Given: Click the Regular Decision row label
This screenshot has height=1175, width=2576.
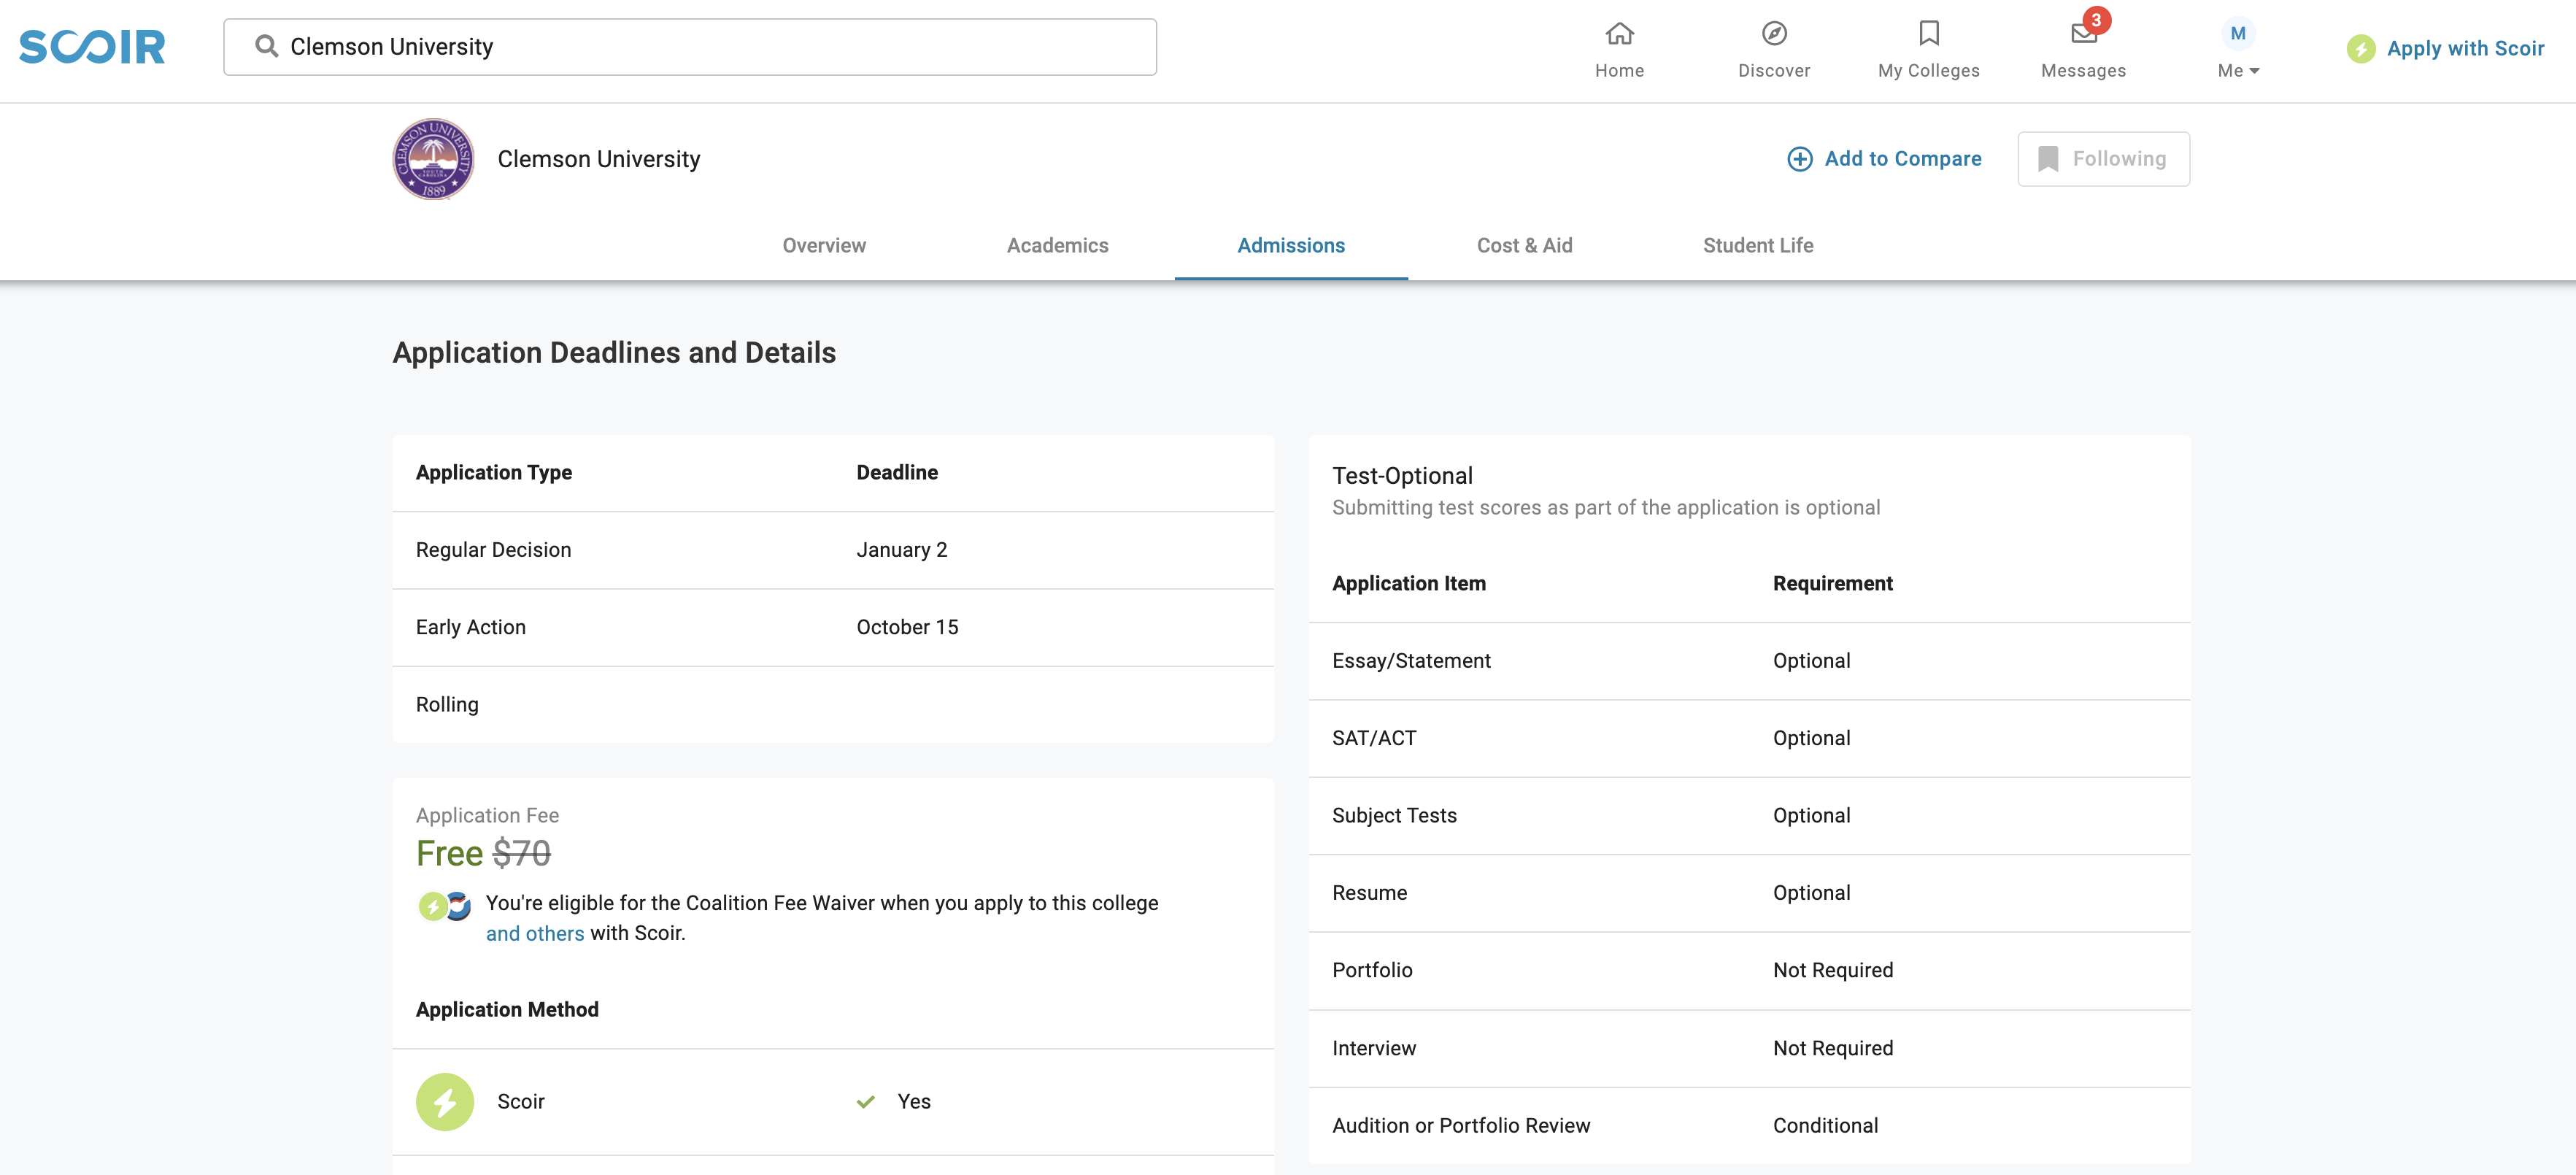Looking at the screenshot, I should click(x=493, y=550).
